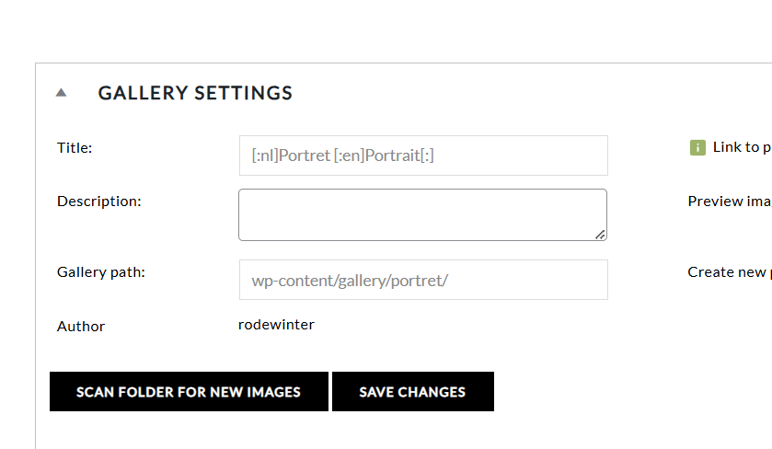Screen dimensions: 772x449
Task: Click the Description textarea resize handle
Action: tap(600, 235)
